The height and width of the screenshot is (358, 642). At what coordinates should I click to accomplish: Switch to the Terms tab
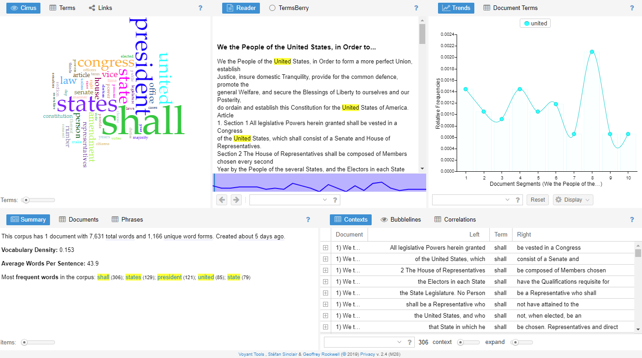tap(62, 8)
